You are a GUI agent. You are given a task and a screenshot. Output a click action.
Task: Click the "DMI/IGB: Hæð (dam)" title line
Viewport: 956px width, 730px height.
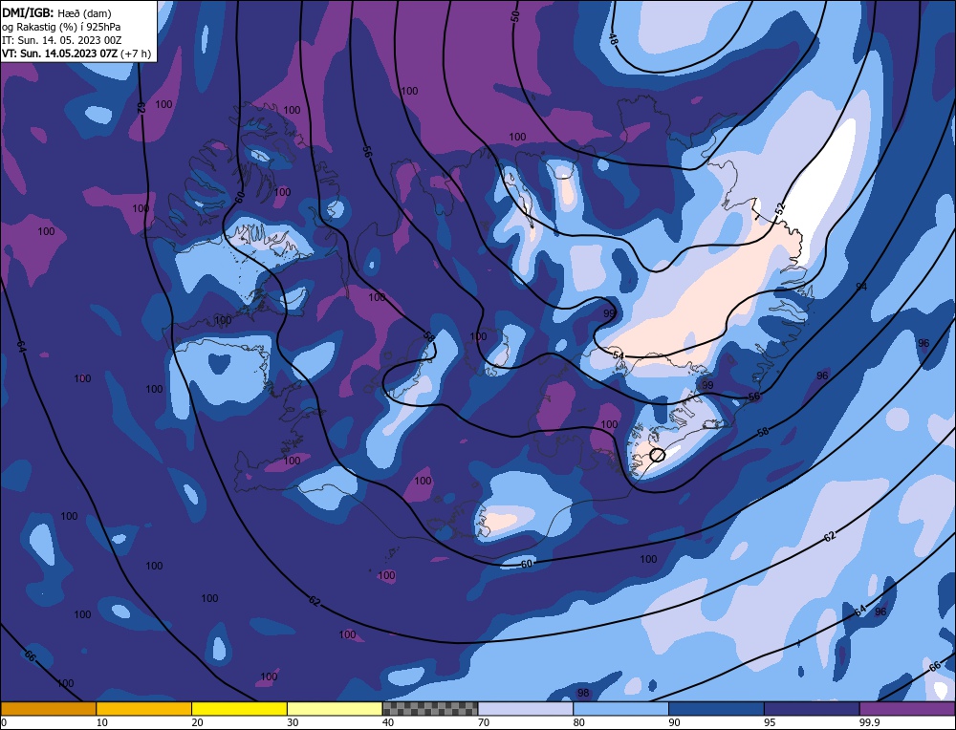click(x=56, y=12)
